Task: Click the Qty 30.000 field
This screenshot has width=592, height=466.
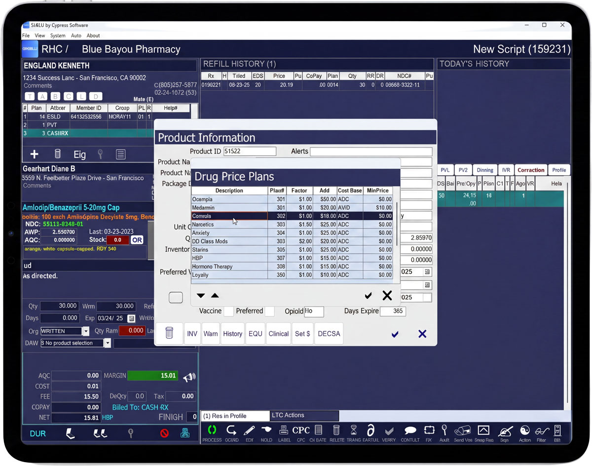Action: coord(60,306)
